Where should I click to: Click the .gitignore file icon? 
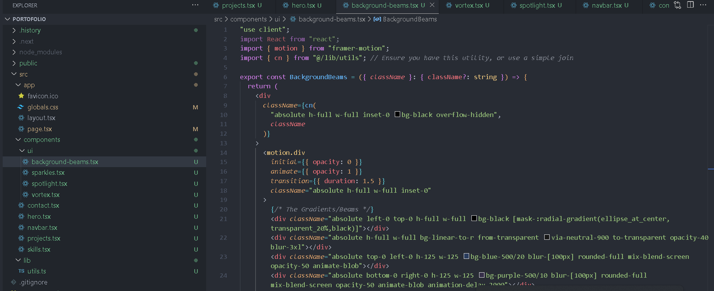[x=14, y=282]
